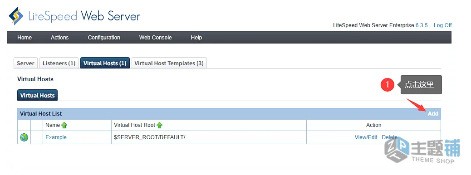This screenshot has width=471, height=175.
Task: Select Virtual Host Templates (3) tab
Action: pos(169,63)
